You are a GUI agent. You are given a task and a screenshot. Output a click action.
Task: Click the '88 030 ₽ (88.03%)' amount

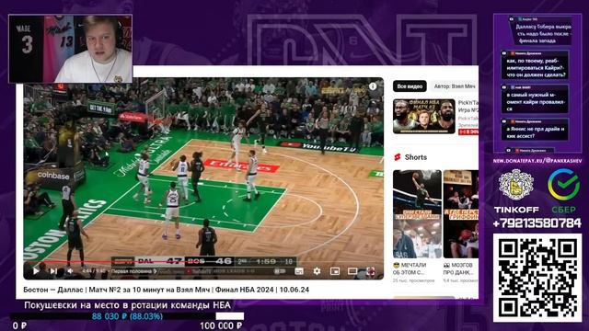[127, 316]
